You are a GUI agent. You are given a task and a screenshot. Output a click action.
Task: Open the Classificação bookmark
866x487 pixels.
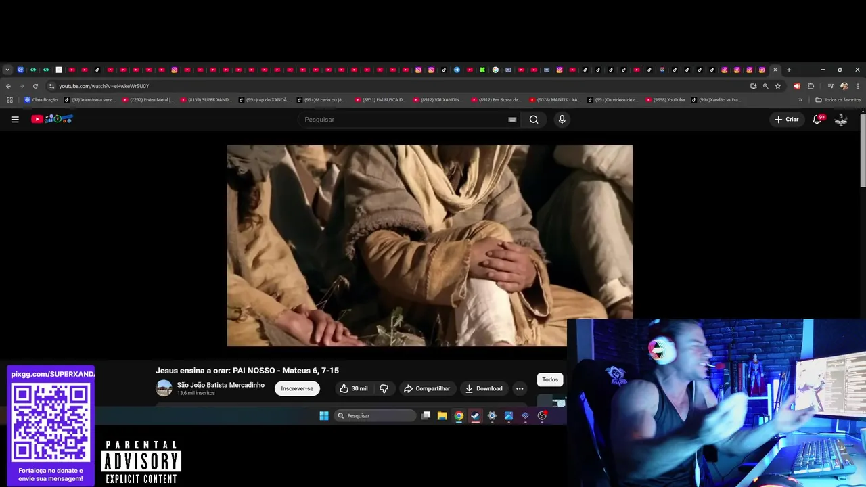click(x=41, y=99)
